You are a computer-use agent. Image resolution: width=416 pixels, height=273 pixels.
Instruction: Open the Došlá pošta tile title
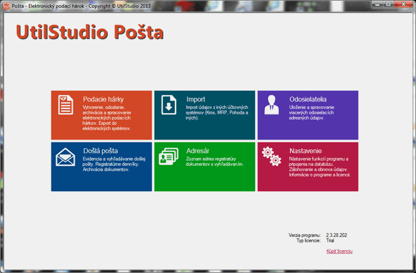point(100,151)
